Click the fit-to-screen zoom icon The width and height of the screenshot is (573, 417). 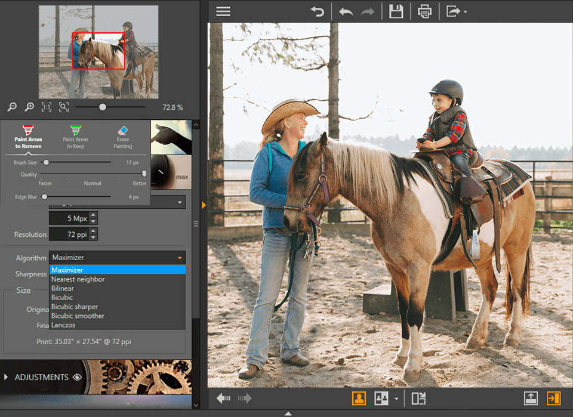click(63, 107)
